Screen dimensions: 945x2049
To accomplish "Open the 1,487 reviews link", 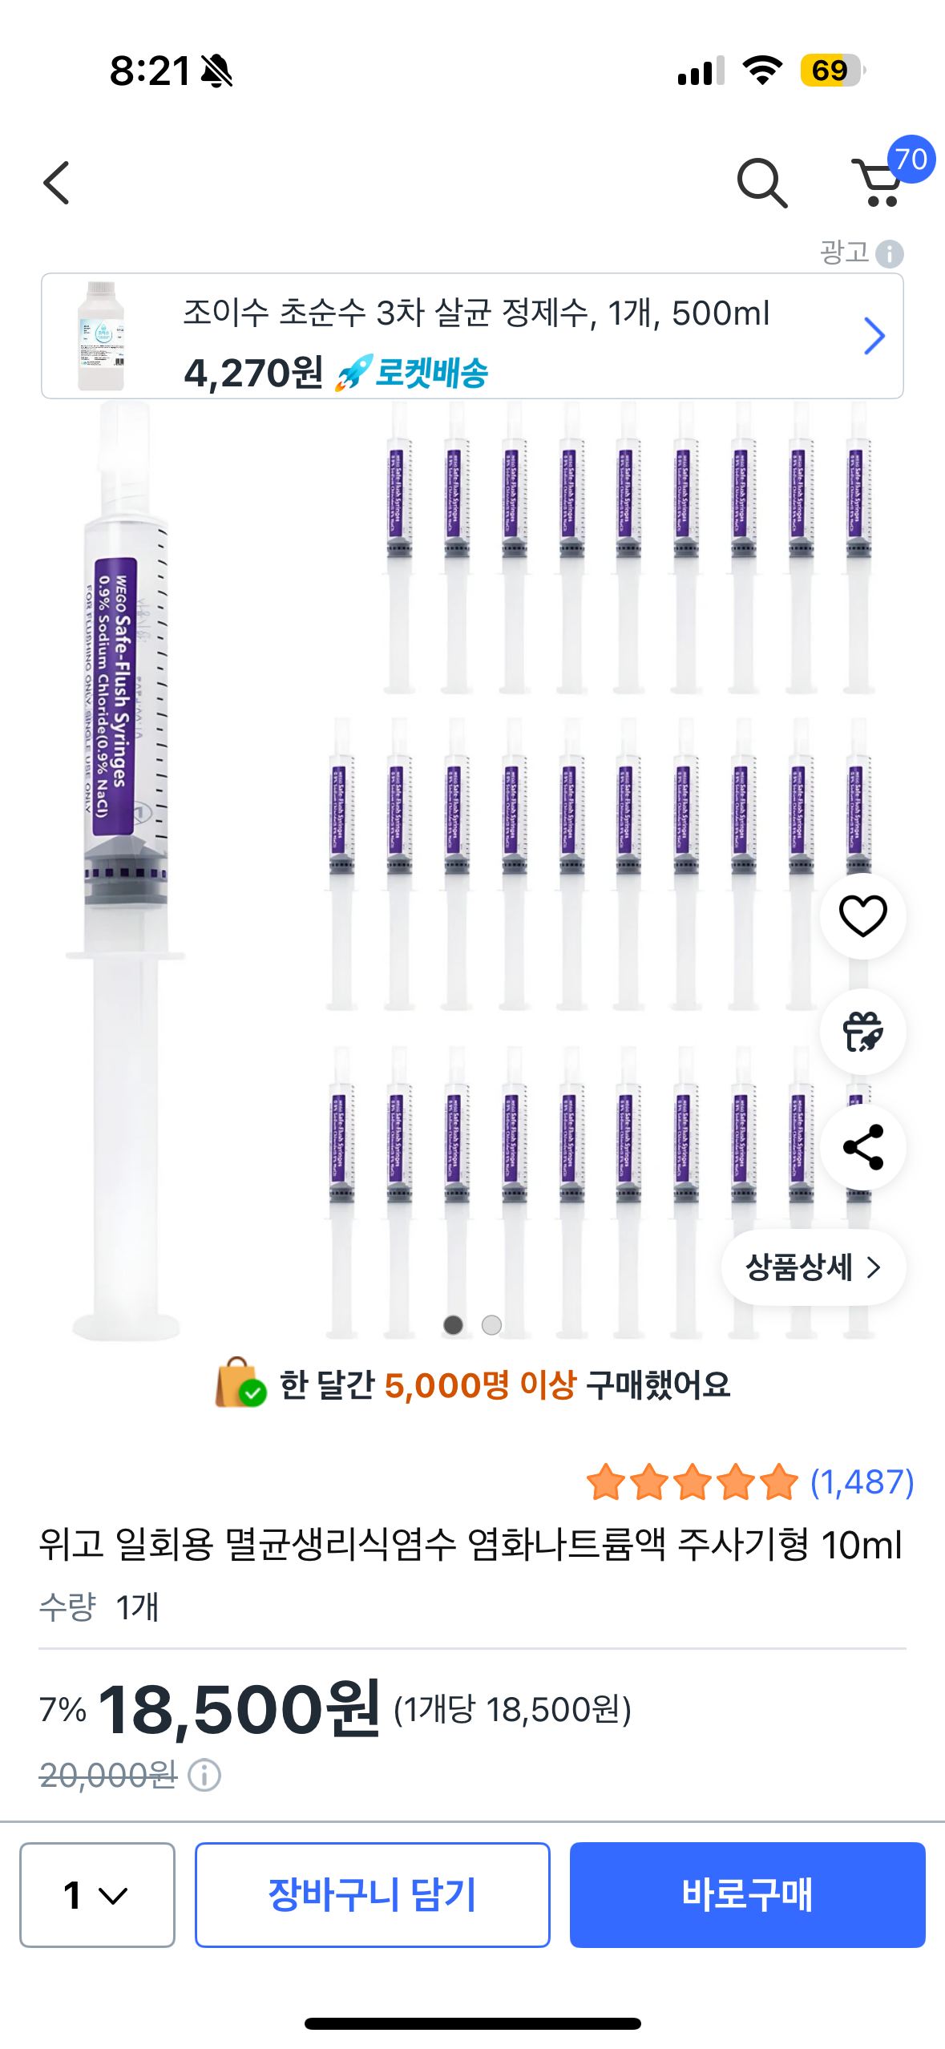I will pos(862,1481).
